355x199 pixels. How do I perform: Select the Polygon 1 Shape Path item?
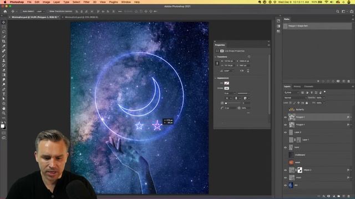[x=317, y=26]
